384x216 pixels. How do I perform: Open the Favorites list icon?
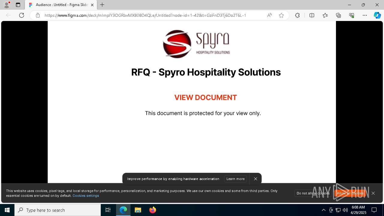(x=325, y=15)
